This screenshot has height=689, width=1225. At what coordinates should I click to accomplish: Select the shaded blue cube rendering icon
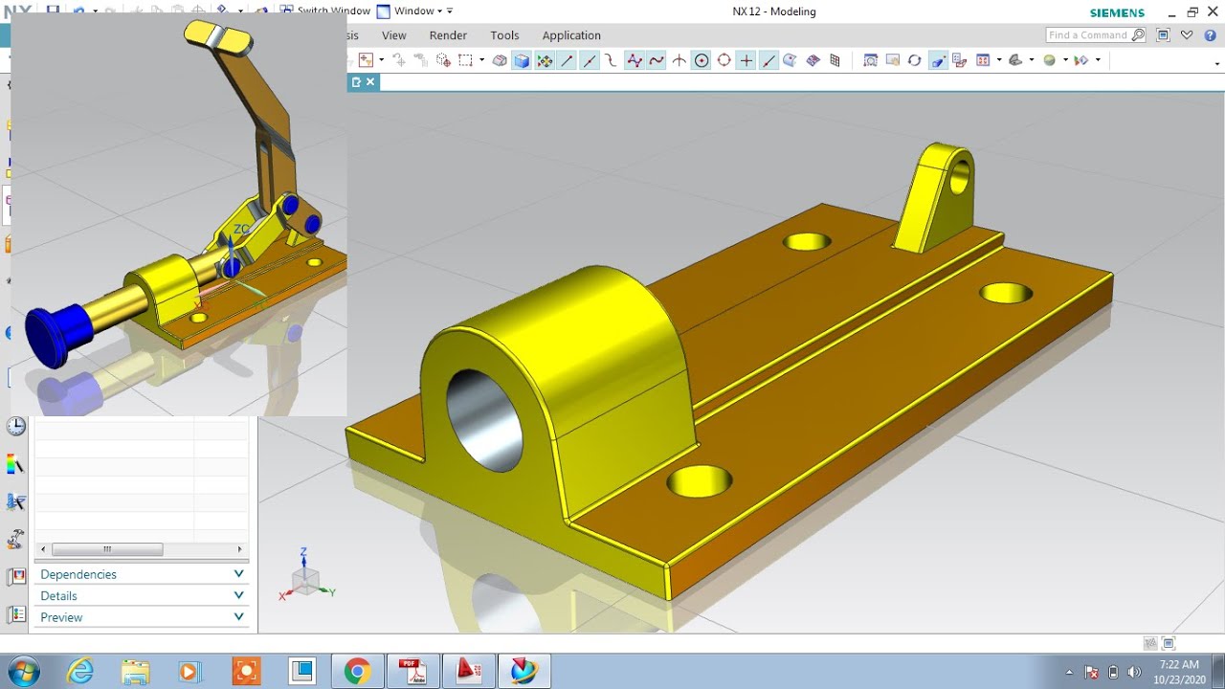pyautogui.click(x=522, y=60)
